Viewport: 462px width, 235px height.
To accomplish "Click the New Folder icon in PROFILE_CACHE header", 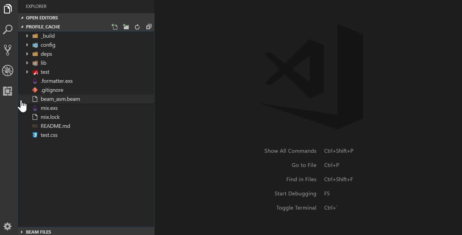I will (126, 27).
